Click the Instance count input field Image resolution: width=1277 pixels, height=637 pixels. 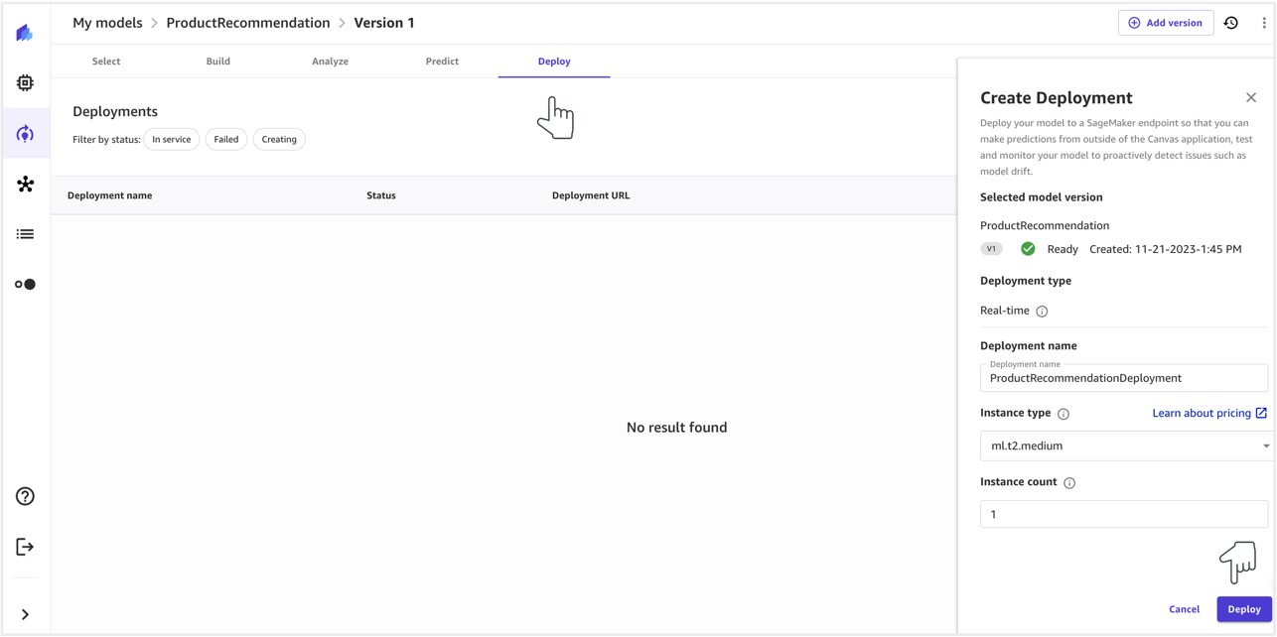pyautogui.click(x=1124, y=514)
